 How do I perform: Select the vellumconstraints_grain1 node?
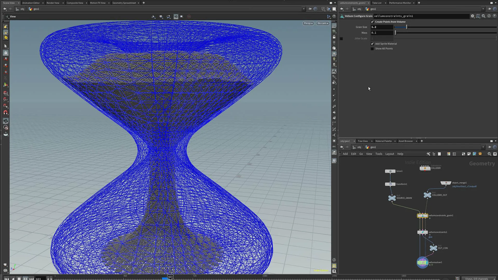click(422, 215)
